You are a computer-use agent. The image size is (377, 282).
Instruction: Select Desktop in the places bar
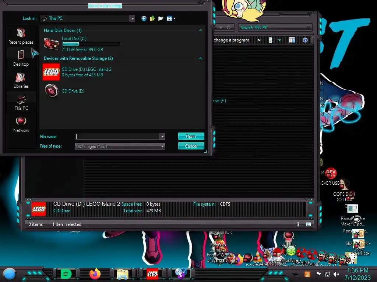[21, 58]
